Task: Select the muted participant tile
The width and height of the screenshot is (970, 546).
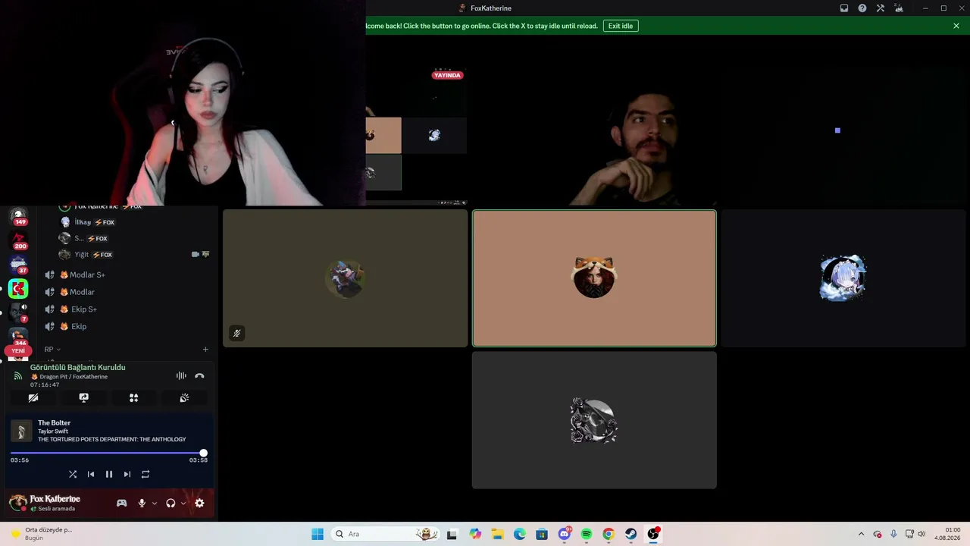Action: [346, 278]
